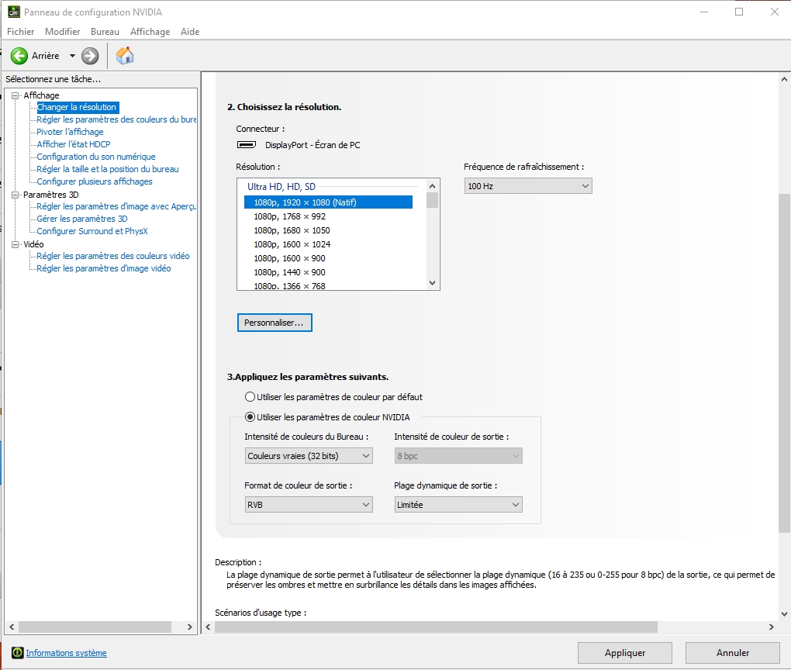This screenshot has height=670, width=791.
Task: Click the grey forward arrow icon
Action: tap(90, 56)
